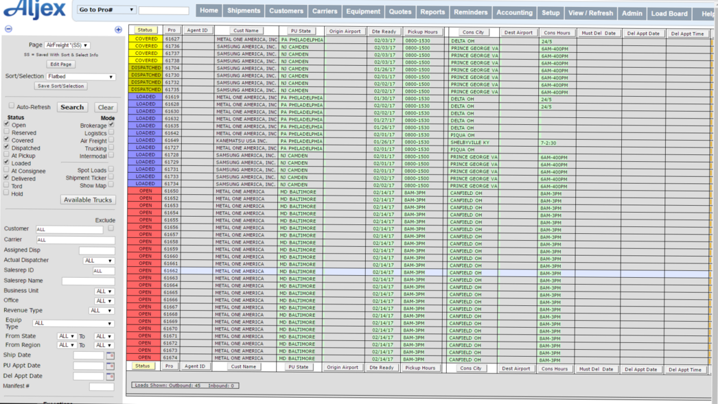Click the Clear button
Image resolution: width=718 pixels, height=404 pixels.
point(105,108)
